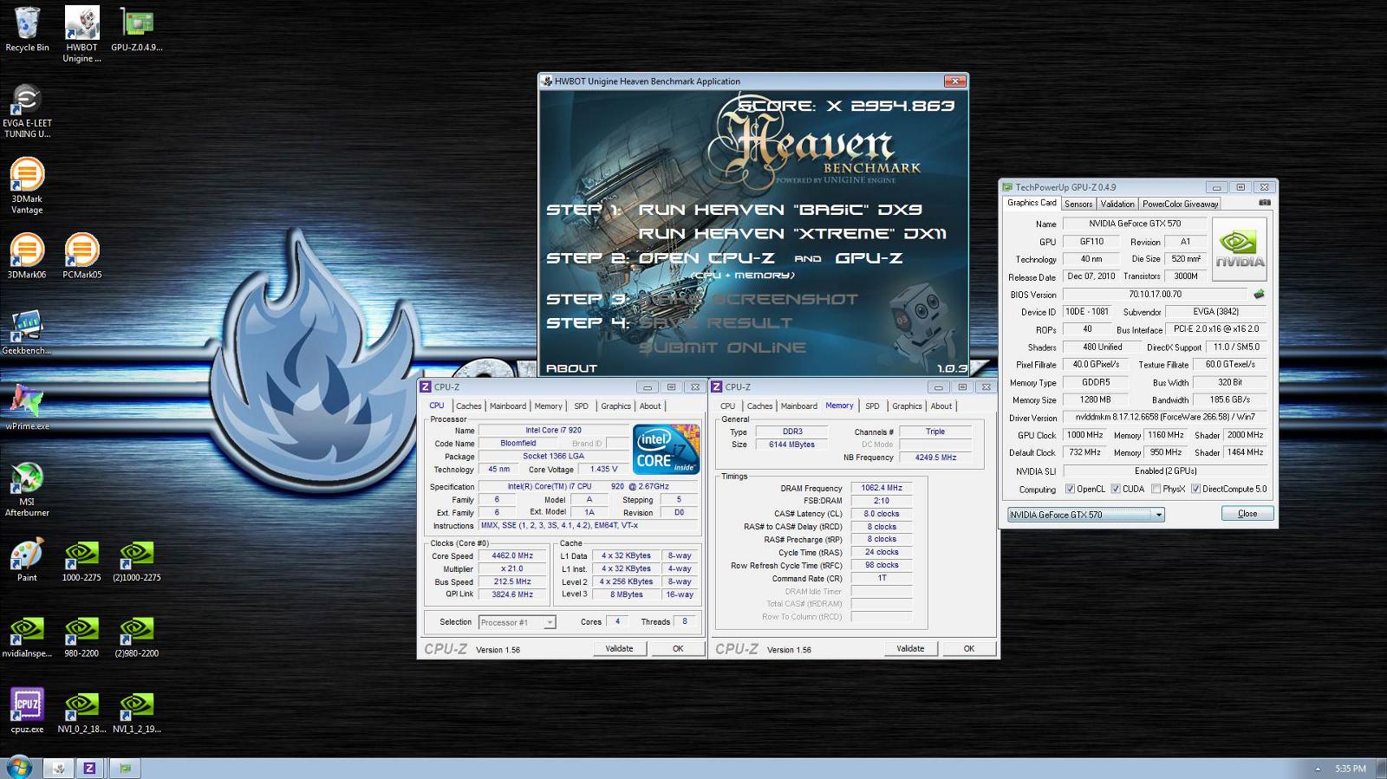Toggle DirectCompute 5.0 checkbox
Viewport: 1387px width, 779px height.
coord(1195,489)
